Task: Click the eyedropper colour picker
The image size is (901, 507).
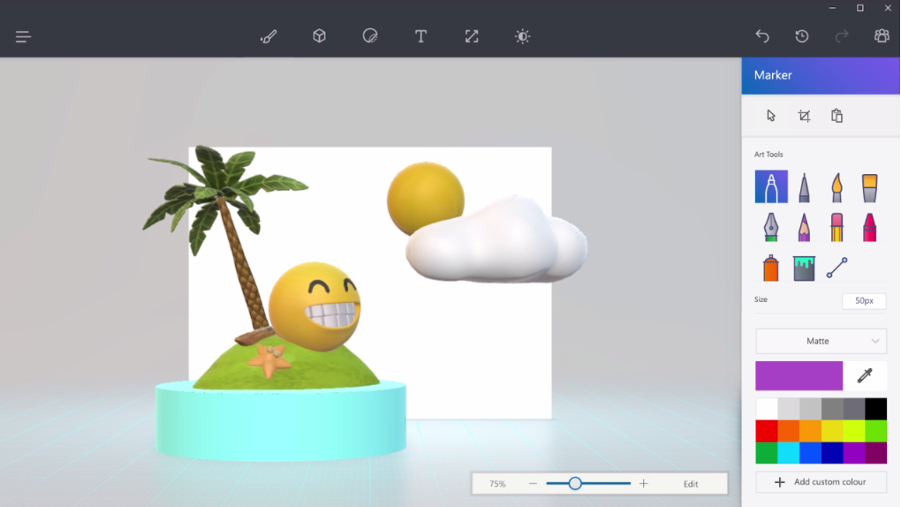Action: (x=865, y=376)
